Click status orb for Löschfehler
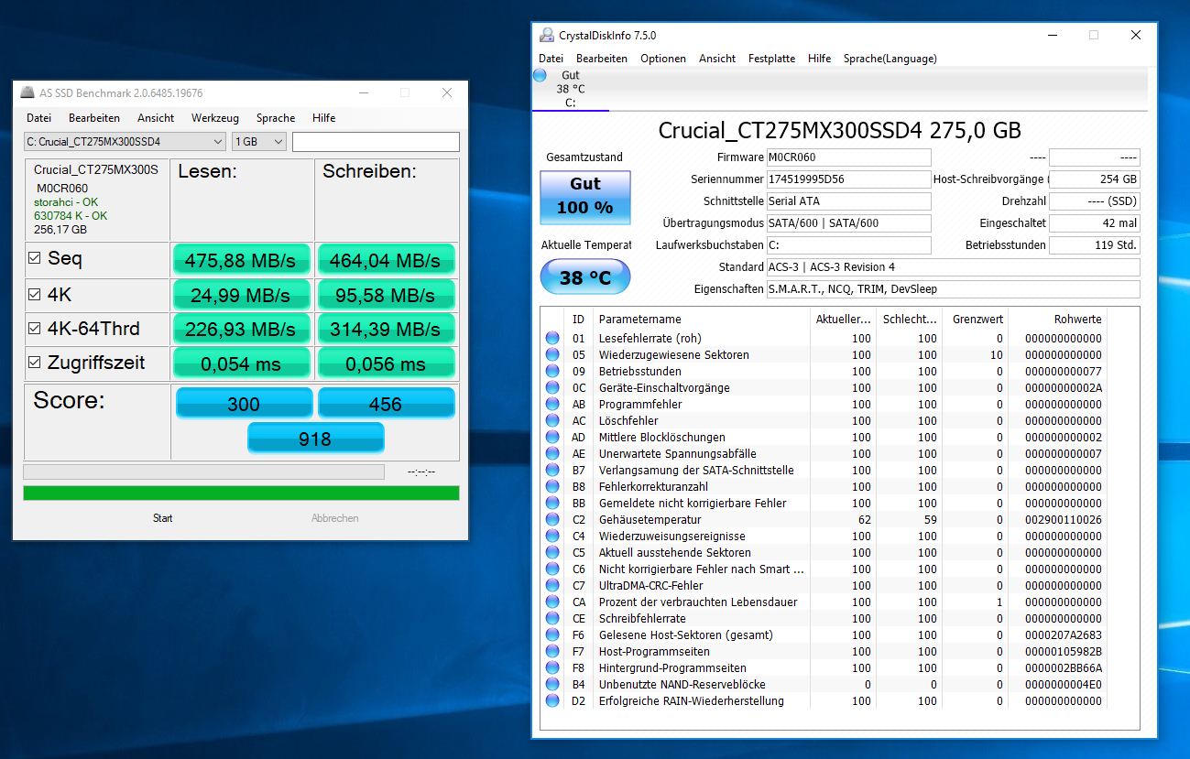 [x=552, y=420]
